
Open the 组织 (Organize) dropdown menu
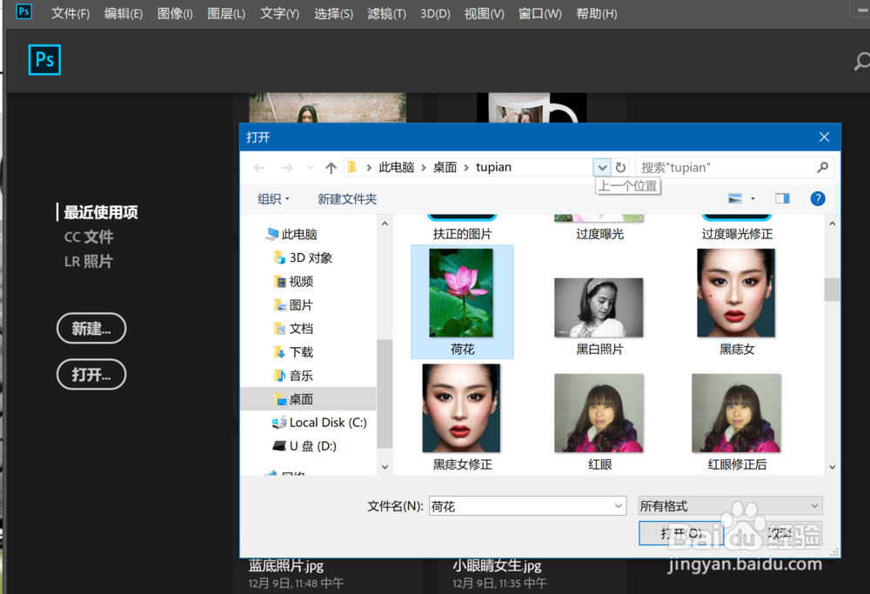click(x=272, y=198)
